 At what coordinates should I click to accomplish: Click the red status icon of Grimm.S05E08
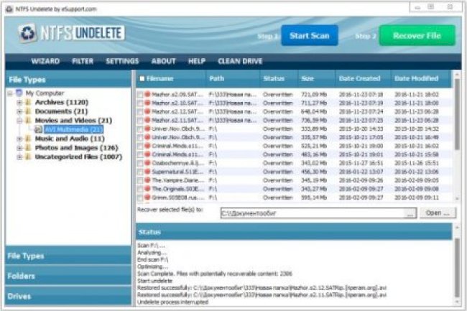click(x=147, y=198)
